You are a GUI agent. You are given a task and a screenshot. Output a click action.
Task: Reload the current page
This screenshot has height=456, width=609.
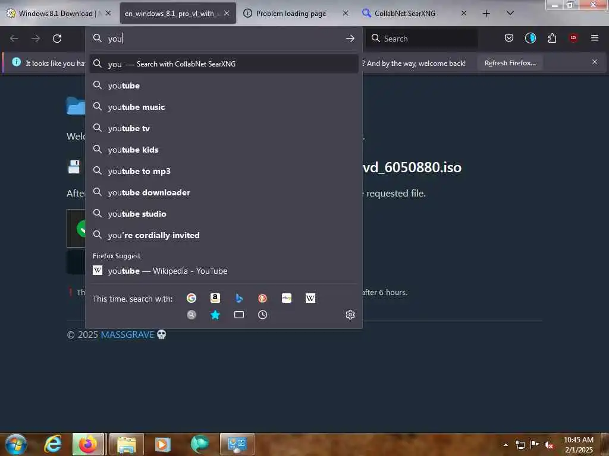tap(57, 38)
